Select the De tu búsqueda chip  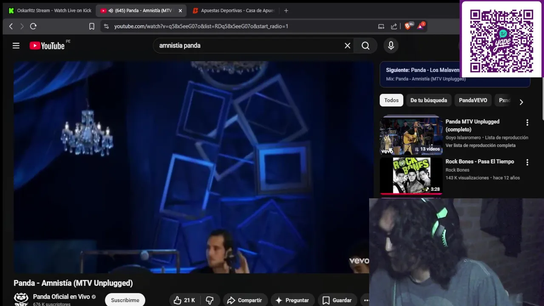tap(428, 100)
